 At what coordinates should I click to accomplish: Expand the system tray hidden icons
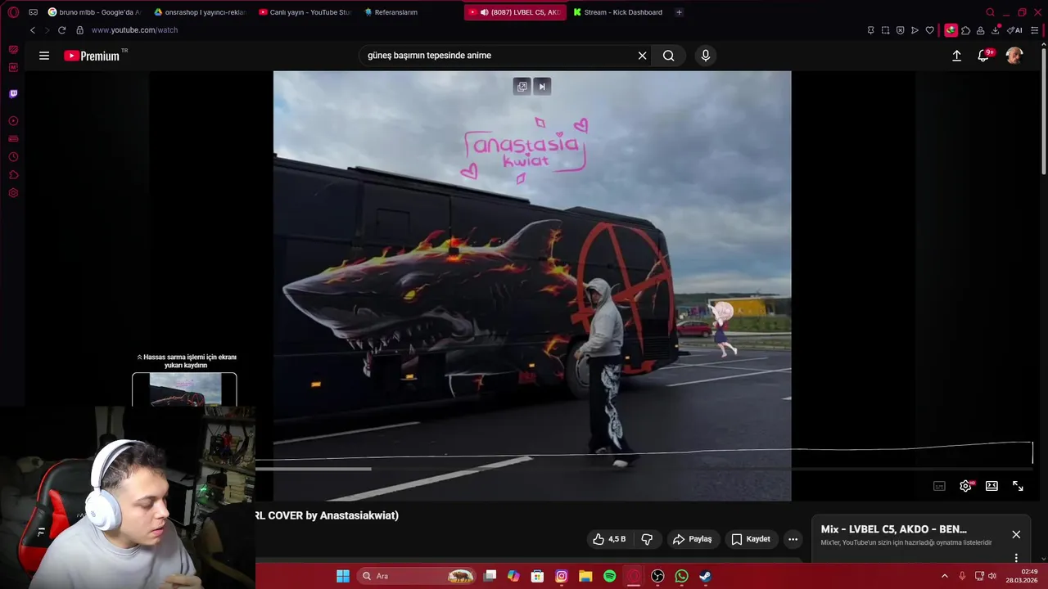944,576
